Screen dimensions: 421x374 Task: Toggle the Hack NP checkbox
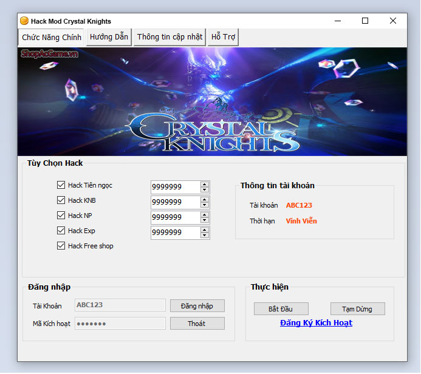point(61,215)
